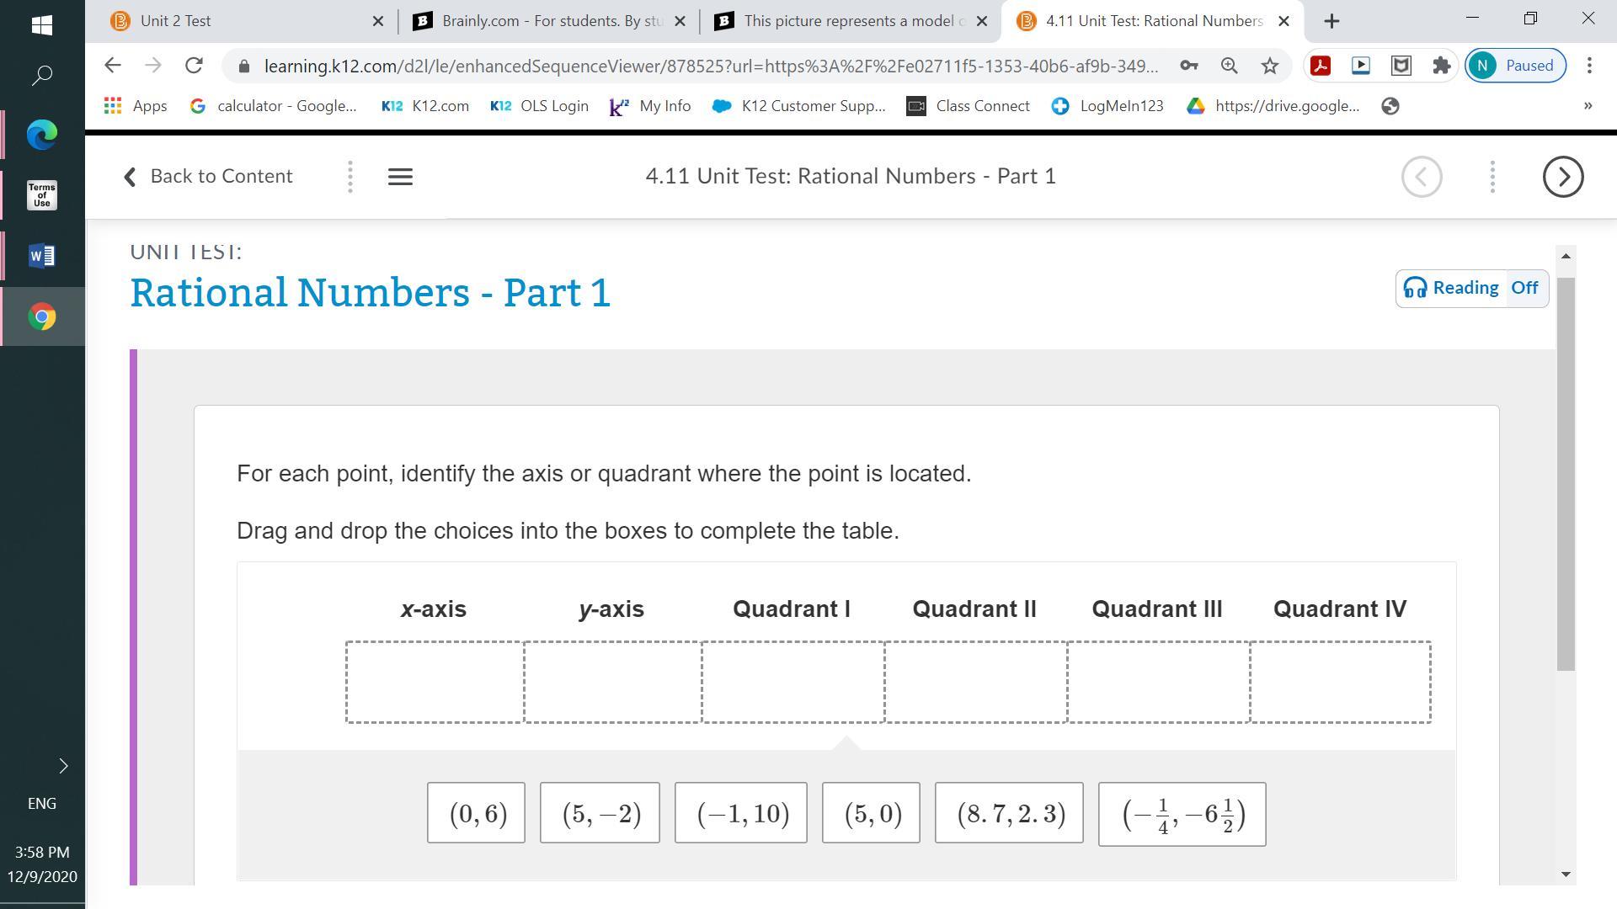
Task: Expand hidden bookmarks with double chevron
Action: click(1588, 106)
